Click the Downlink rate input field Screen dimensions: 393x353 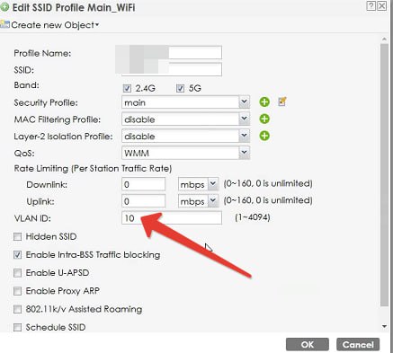pos(143,184)
